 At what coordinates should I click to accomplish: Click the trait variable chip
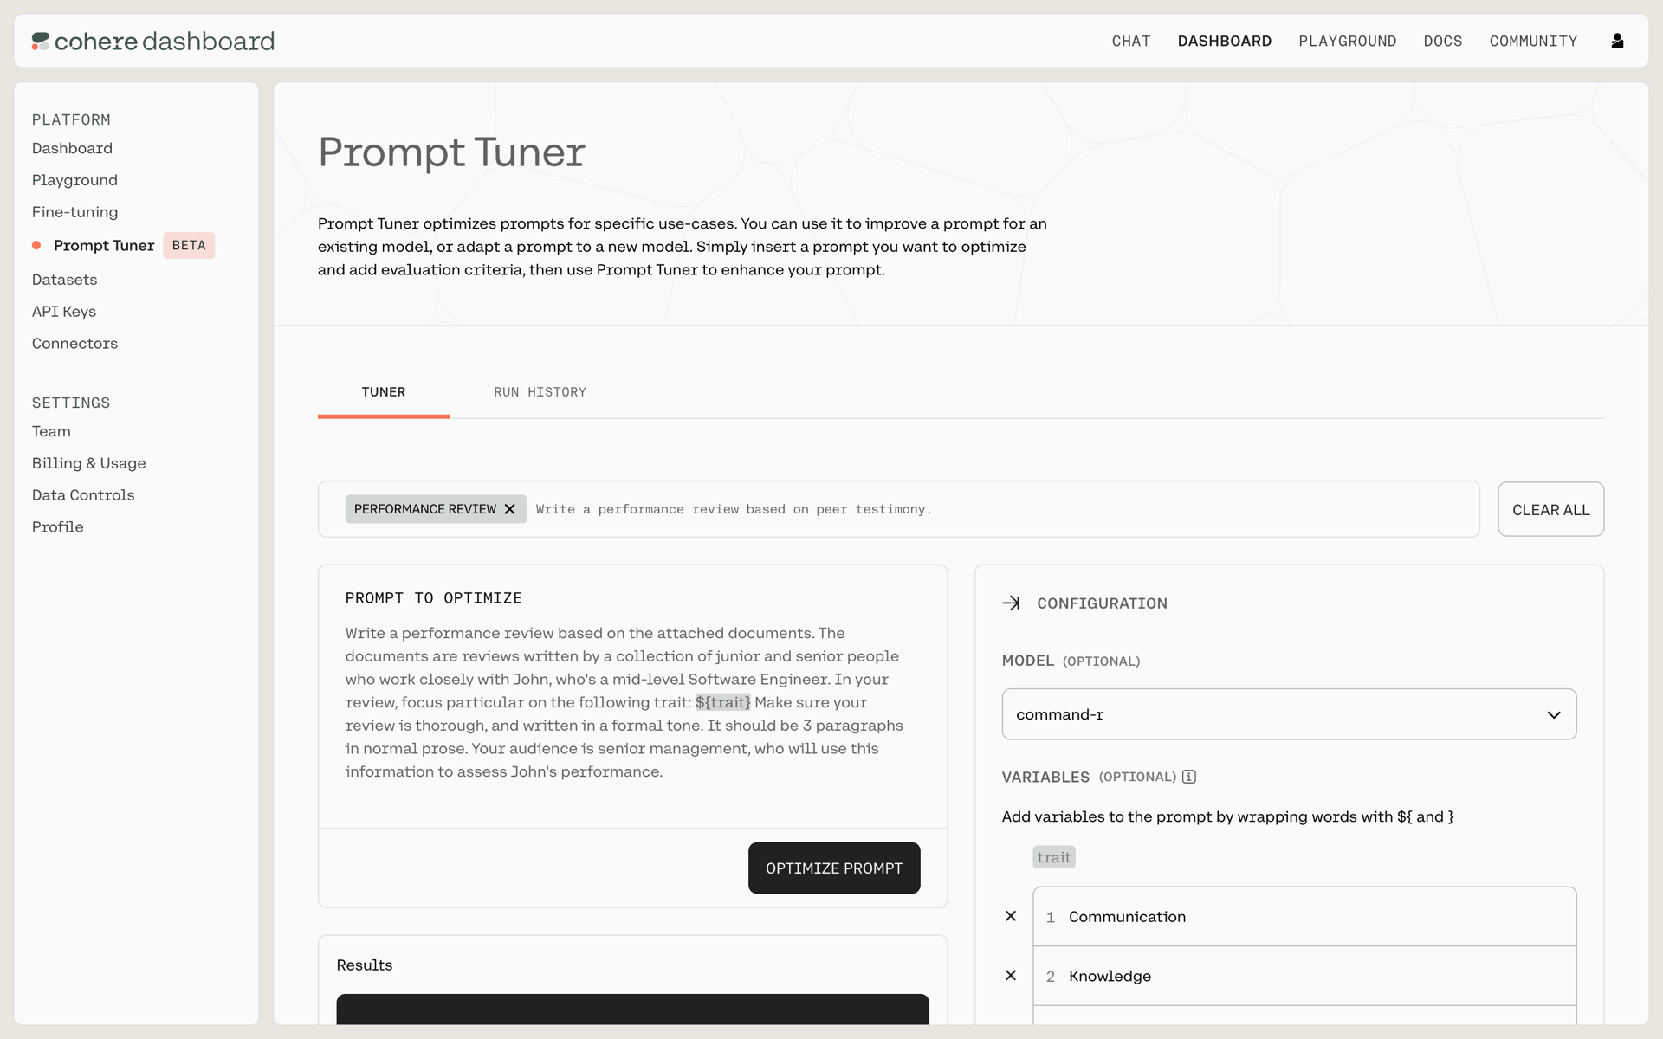coord(1053,857)
